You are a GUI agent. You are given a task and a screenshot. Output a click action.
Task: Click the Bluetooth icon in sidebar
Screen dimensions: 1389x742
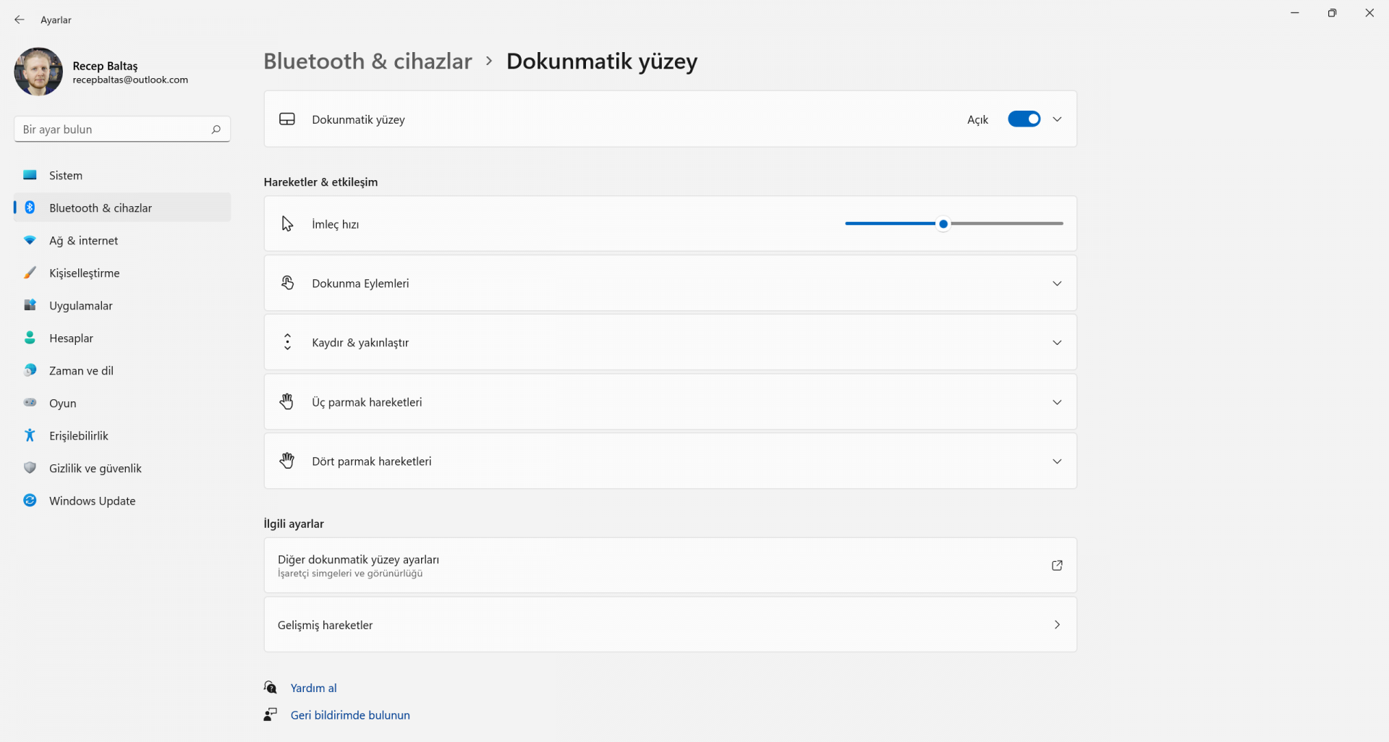tap(30, 208)
